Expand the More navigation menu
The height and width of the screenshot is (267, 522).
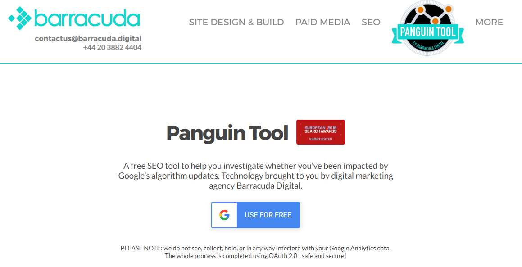(489, 23)
